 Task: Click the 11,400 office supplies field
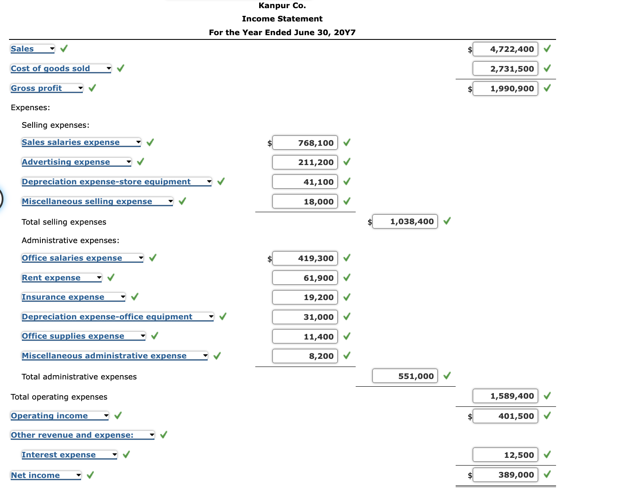[x=305, y=337]
